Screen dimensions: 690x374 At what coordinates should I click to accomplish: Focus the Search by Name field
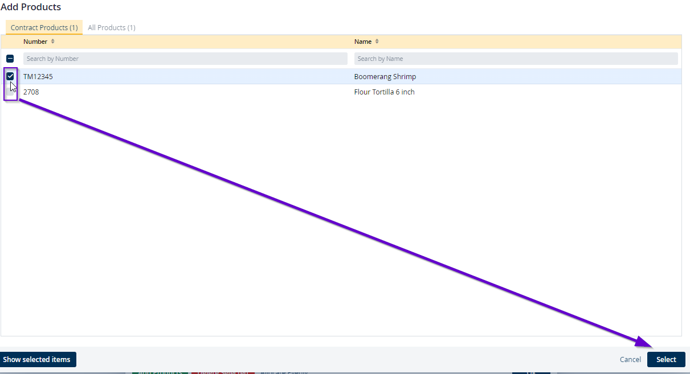coord(516,59)
